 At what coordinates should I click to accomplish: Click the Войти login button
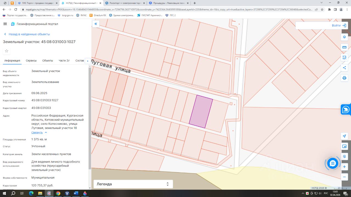[339, 25]
